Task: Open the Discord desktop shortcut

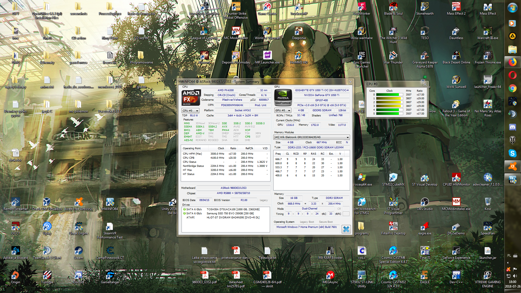Action: coord(78,277)
